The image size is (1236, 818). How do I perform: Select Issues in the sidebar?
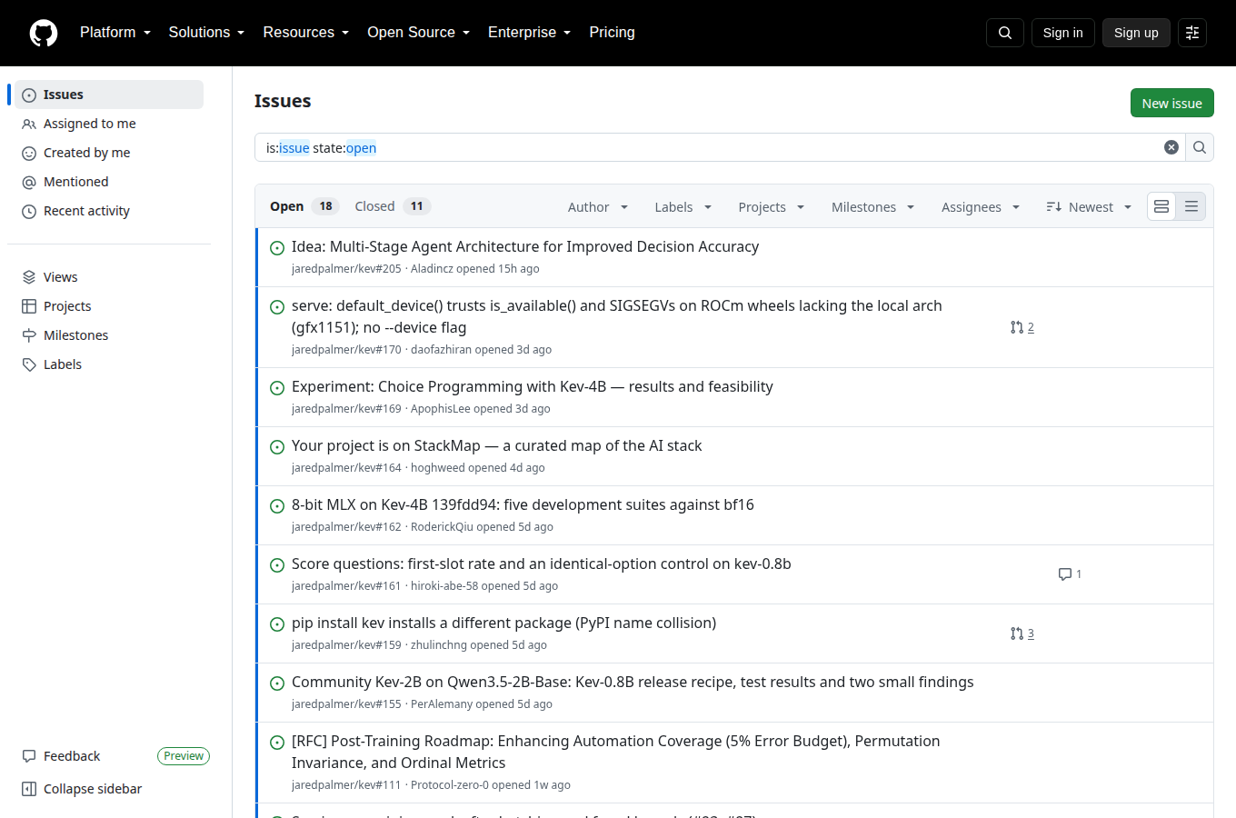[x=109, y=95]
